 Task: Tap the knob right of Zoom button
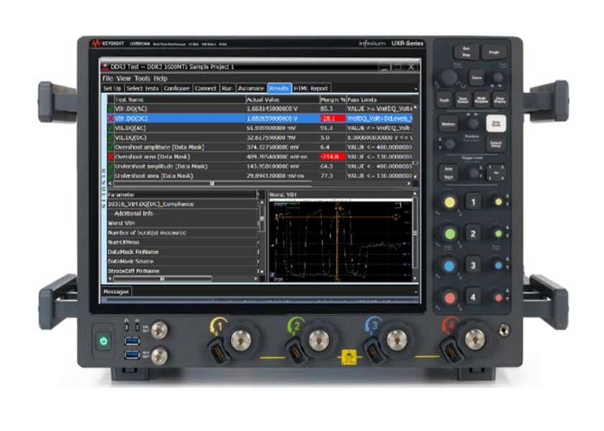point(498,78)
